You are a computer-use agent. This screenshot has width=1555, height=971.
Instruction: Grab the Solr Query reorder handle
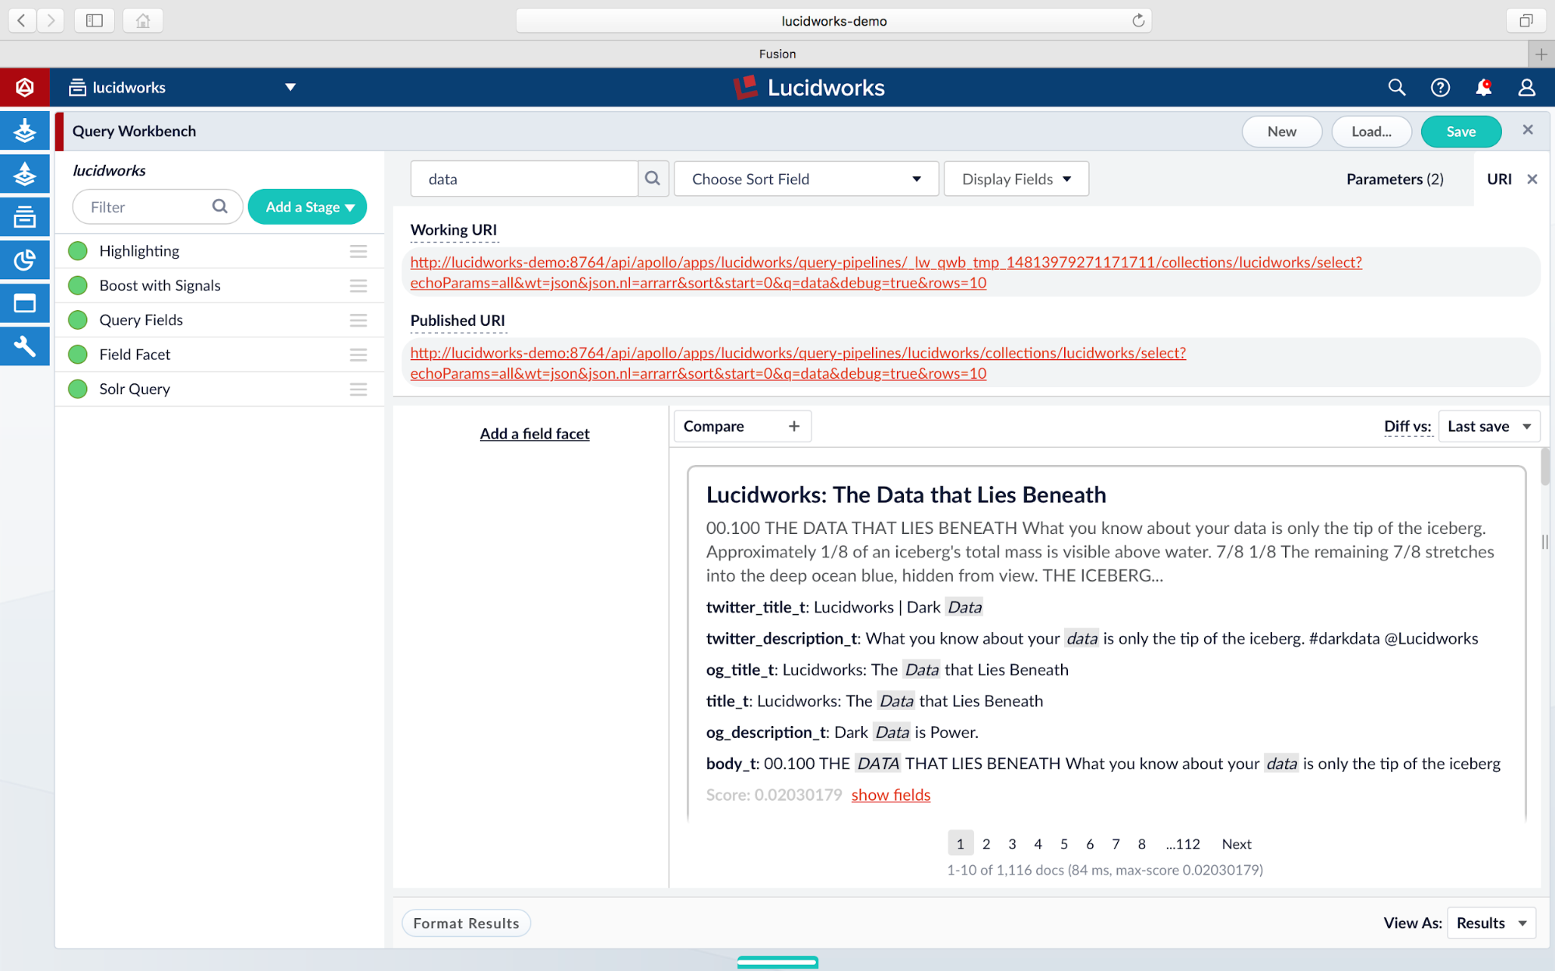(358, 389)
